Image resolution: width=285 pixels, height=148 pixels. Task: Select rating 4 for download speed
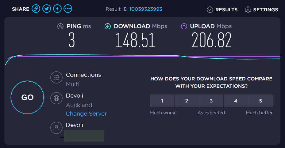236,101
